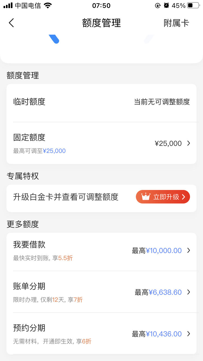Expand the 我要借款 chevron arrow

[x=189, y=251]
